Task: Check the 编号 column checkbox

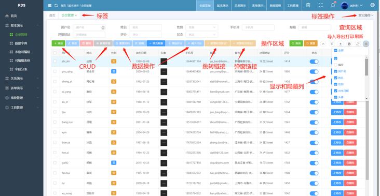Action: point(335,65)
